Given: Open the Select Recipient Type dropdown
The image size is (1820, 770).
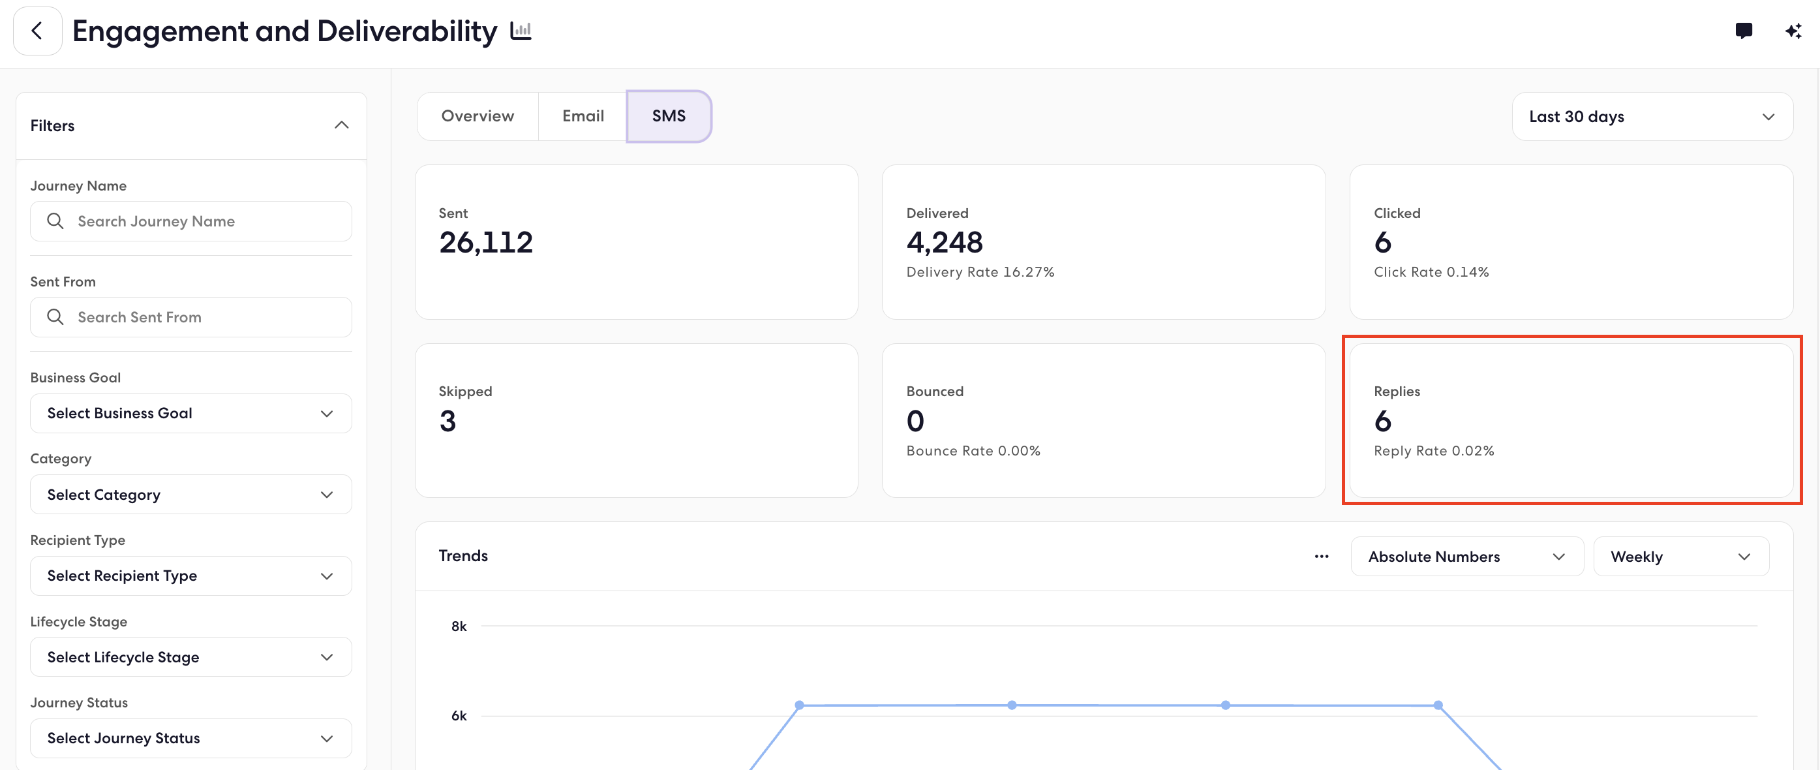Looking at the screenshot, I should (x=190, y=576).
